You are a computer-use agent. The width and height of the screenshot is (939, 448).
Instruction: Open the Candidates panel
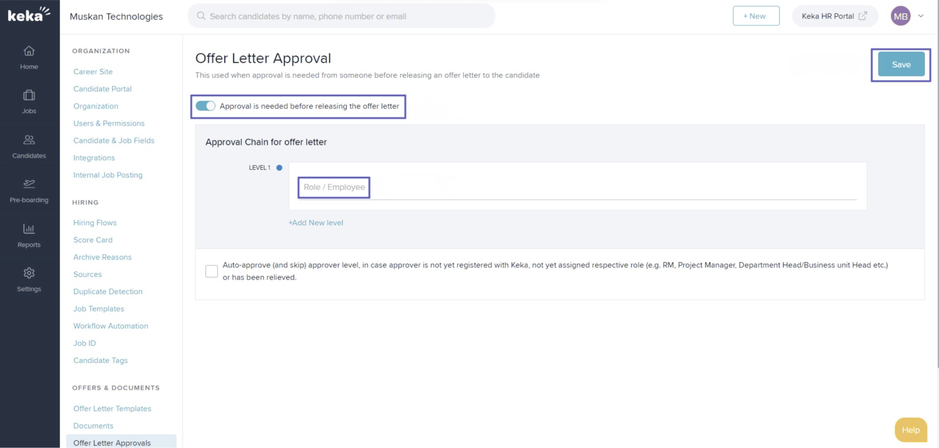[29, 146]
